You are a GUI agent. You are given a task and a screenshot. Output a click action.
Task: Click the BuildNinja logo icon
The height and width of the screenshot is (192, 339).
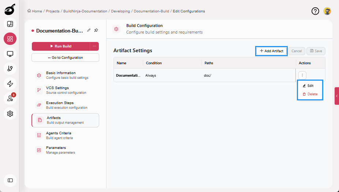pyautogui.click(x=10, y=9)
